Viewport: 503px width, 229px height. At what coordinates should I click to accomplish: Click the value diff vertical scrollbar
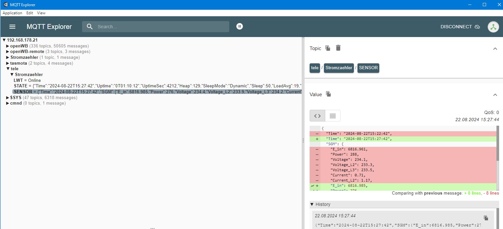coord(497,143)
